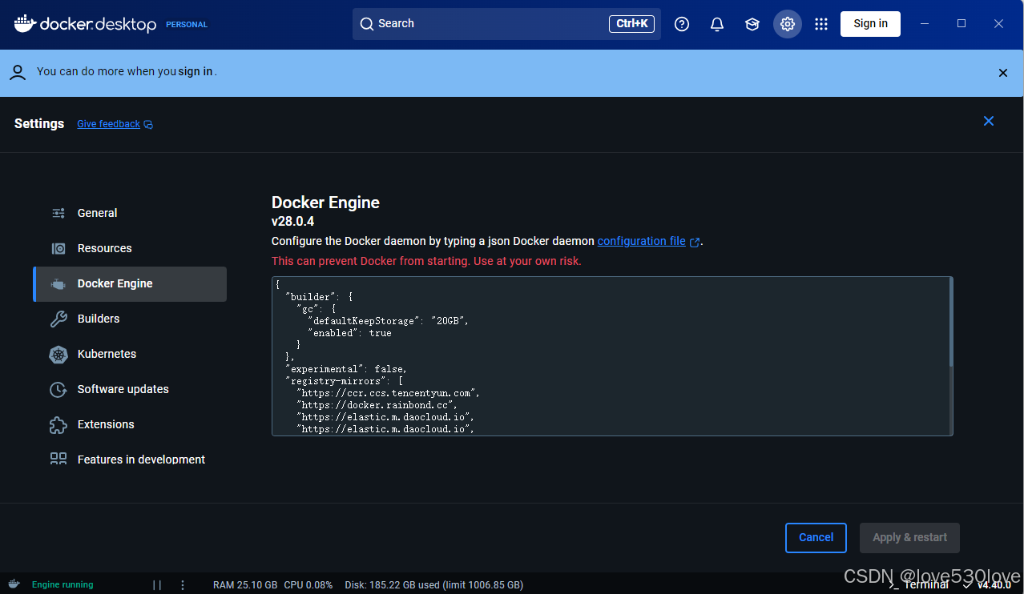
Task: Click the 'sign in' link in the banner
Action: pyautogui.click(x=196, y=71)
